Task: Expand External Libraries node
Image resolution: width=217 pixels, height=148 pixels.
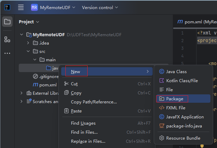Action: tap(22, 93)
